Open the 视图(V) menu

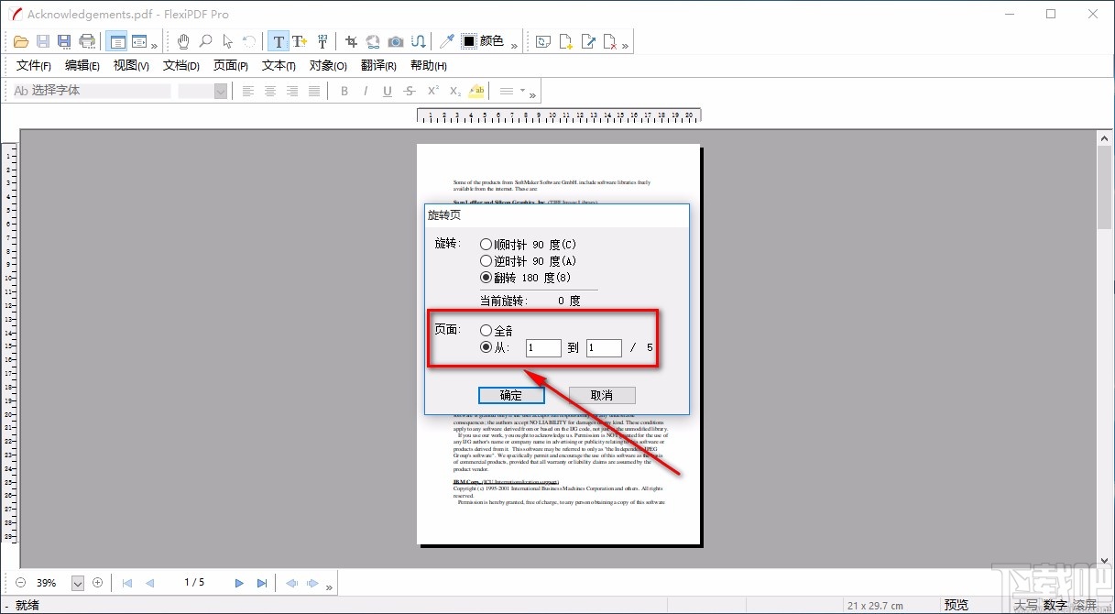click(131, 66)
